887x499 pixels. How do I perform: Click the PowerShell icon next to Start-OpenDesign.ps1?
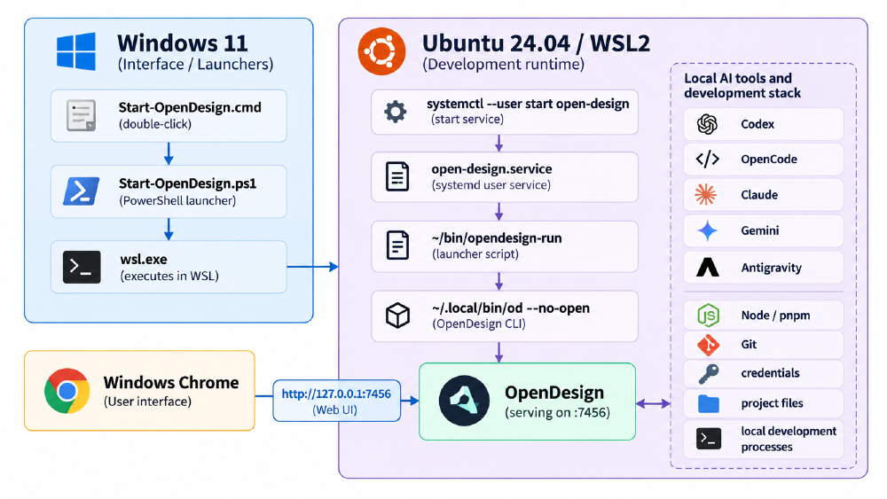81,191
